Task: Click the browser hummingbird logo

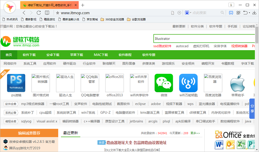Action: 10,7
